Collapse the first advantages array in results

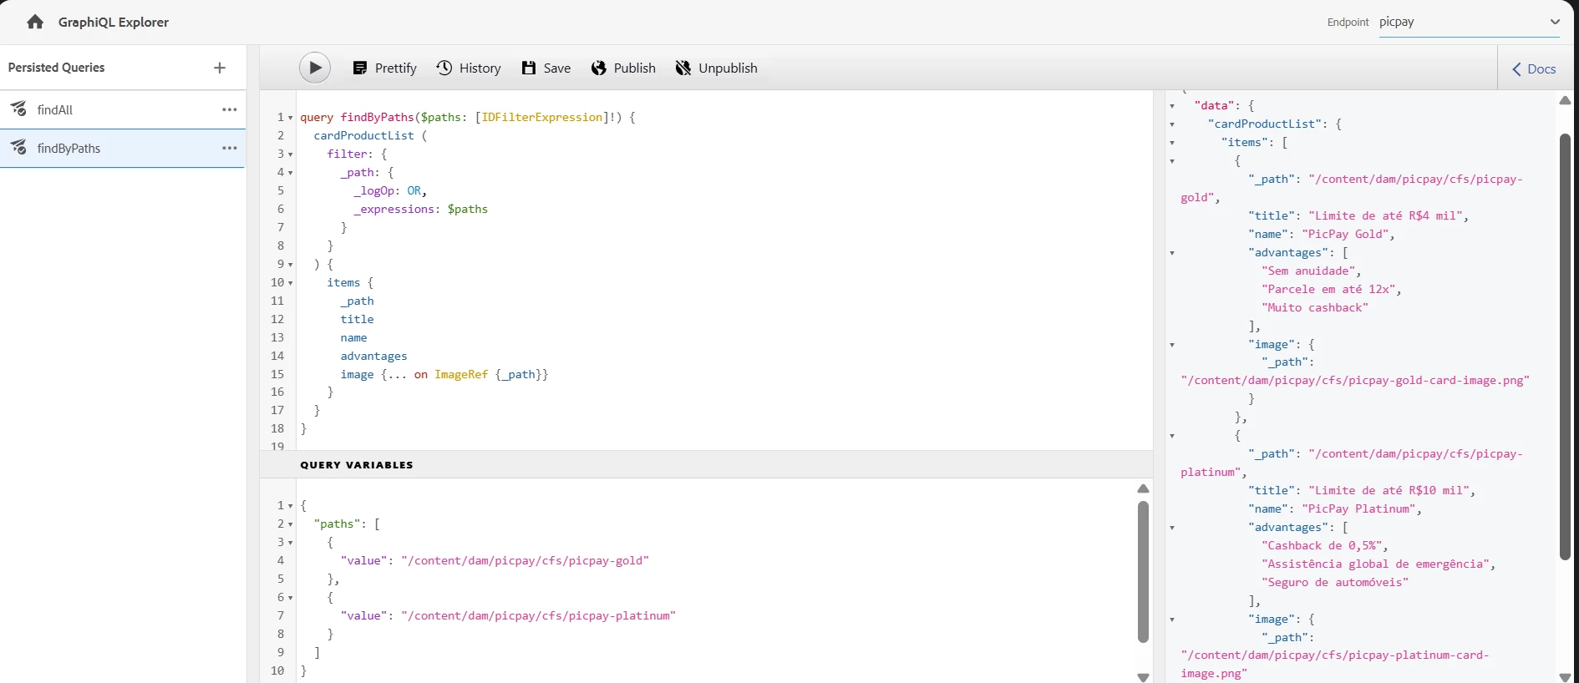click(1172, 253)
